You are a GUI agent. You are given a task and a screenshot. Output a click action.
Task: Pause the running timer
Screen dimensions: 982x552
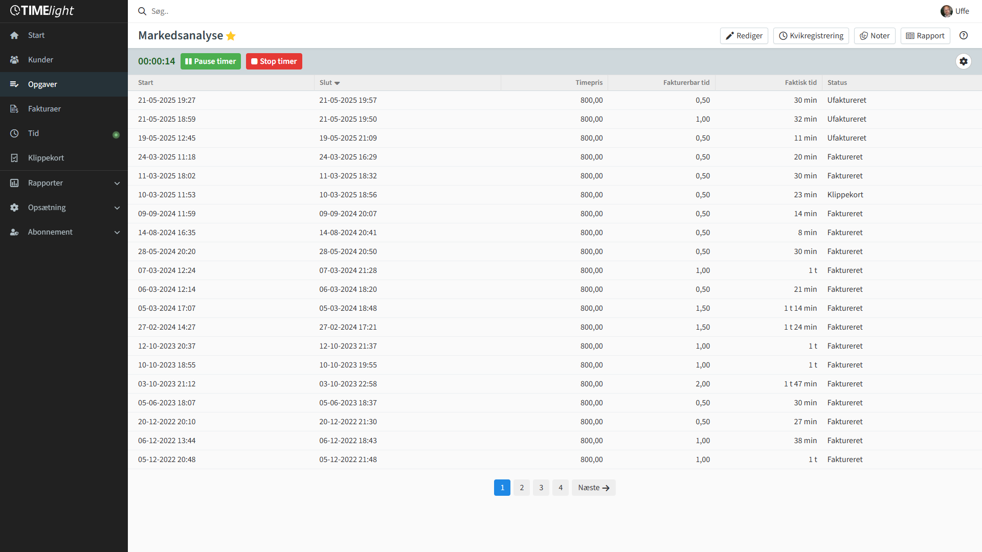coord(210,61)
